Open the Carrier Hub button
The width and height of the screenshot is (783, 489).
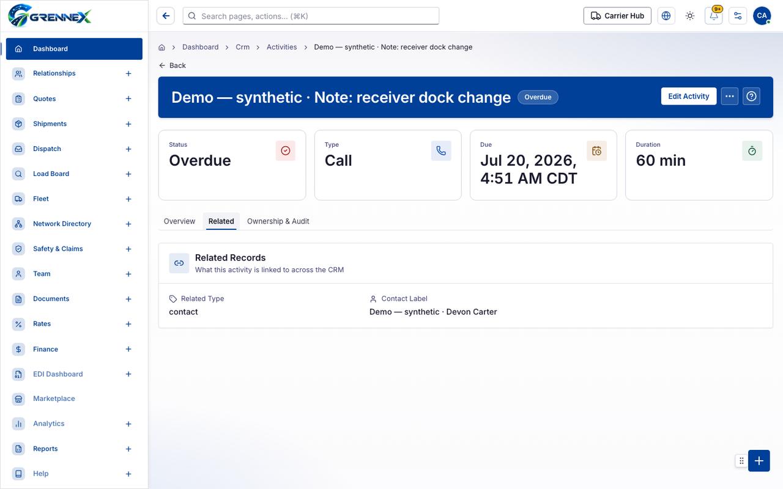[x=617, y=16]
